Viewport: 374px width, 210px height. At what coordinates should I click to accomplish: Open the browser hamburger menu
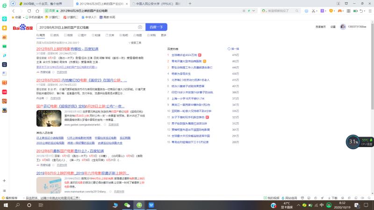pos(370,11)
